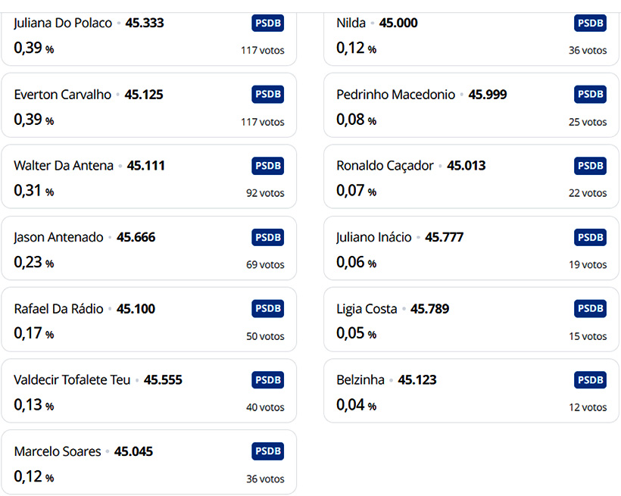Click the PSDB badge next to Ronaldo Caçador

tap(590, 166)
